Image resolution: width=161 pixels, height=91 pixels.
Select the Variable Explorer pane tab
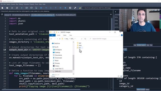[141, 45]
